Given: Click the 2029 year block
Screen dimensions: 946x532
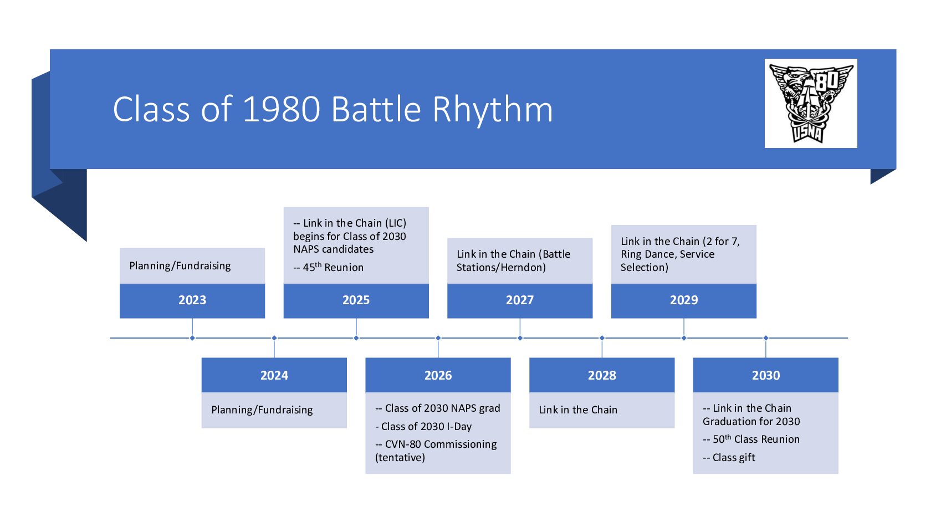Looking at the screenshot, I should point(683,300).
